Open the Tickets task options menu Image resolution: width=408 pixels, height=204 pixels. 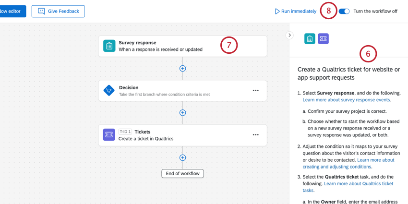tap(255, 135)
